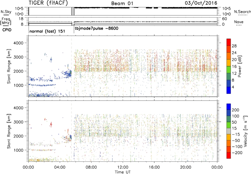Click the '200' tick on the velocity scale

(236, 110)
